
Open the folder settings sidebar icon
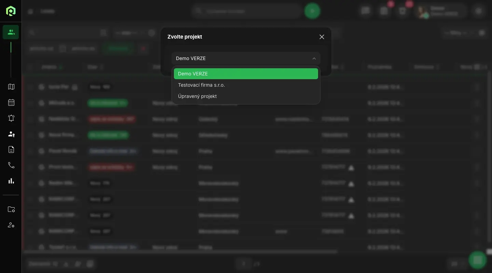(x=11, y=210)
